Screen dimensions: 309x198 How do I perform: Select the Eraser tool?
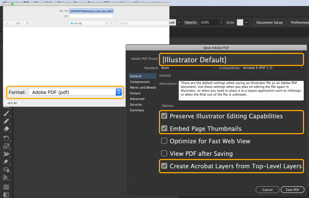[x=6, y=129]
